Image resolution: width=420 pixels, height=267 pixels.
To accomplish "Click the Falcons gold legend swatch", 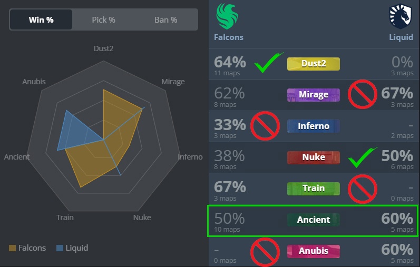I will pyautogui.click(x=12, y=248).
